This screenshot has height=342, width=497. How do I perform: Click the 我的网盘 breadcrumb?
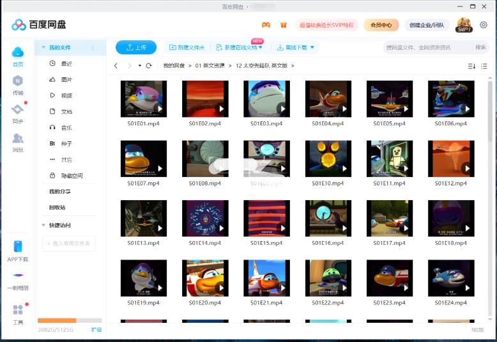pyautogui.click(x=174, y=66)
